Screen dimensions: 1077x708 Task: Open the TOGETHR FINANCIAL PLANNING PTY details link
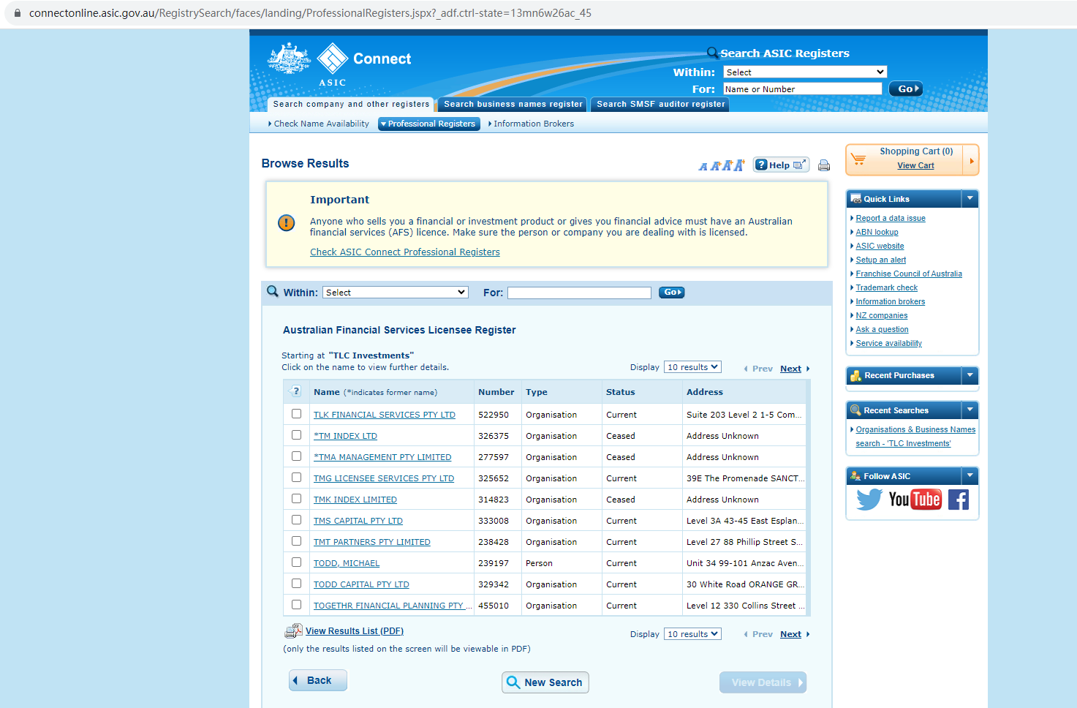tap(393, 606)
